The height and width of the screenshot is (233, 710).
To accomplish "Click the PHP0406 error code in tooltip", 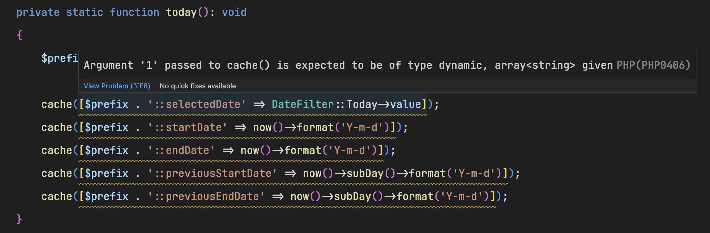I will 653,65.
